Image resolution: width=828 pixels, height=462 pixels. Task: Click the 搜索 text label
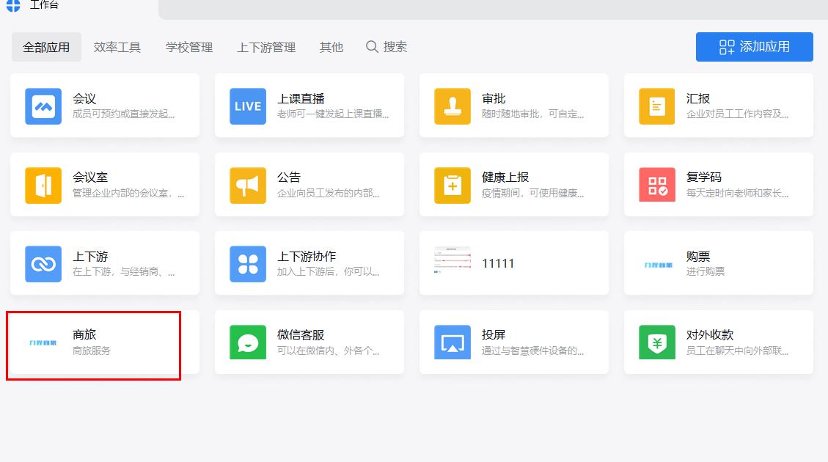tap(395, 47)
